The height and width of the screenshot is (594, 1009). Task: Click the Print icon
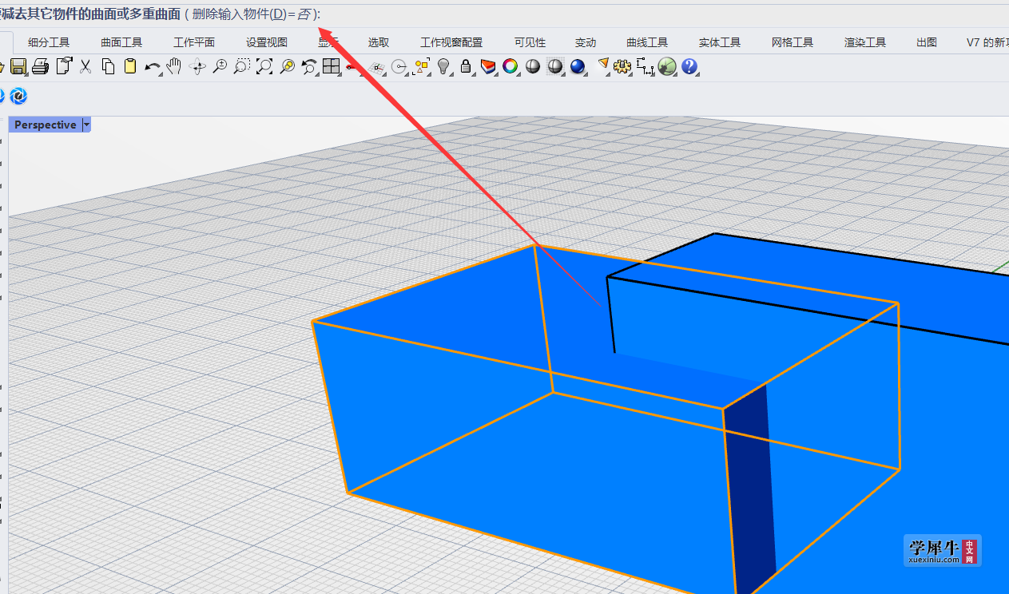pyautogui.click(x=41, y=67)
